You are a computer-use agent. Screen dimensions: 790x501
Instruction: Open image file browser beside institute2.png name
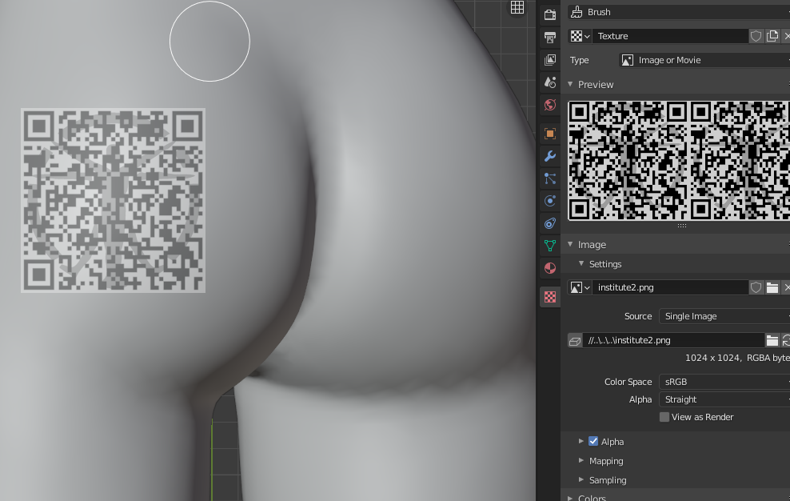click(x=772, y=287)
